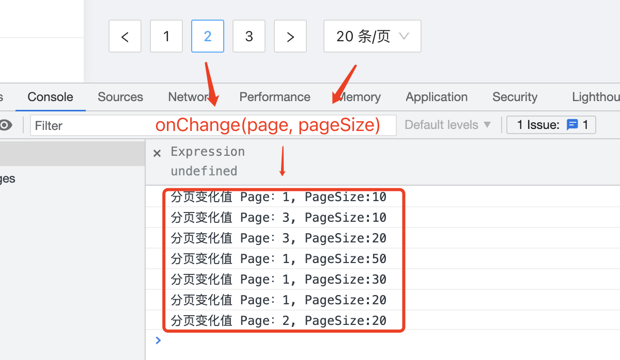620x360 pixels.
Task: Select page 1 in pagination
Action: click(166, 36)
